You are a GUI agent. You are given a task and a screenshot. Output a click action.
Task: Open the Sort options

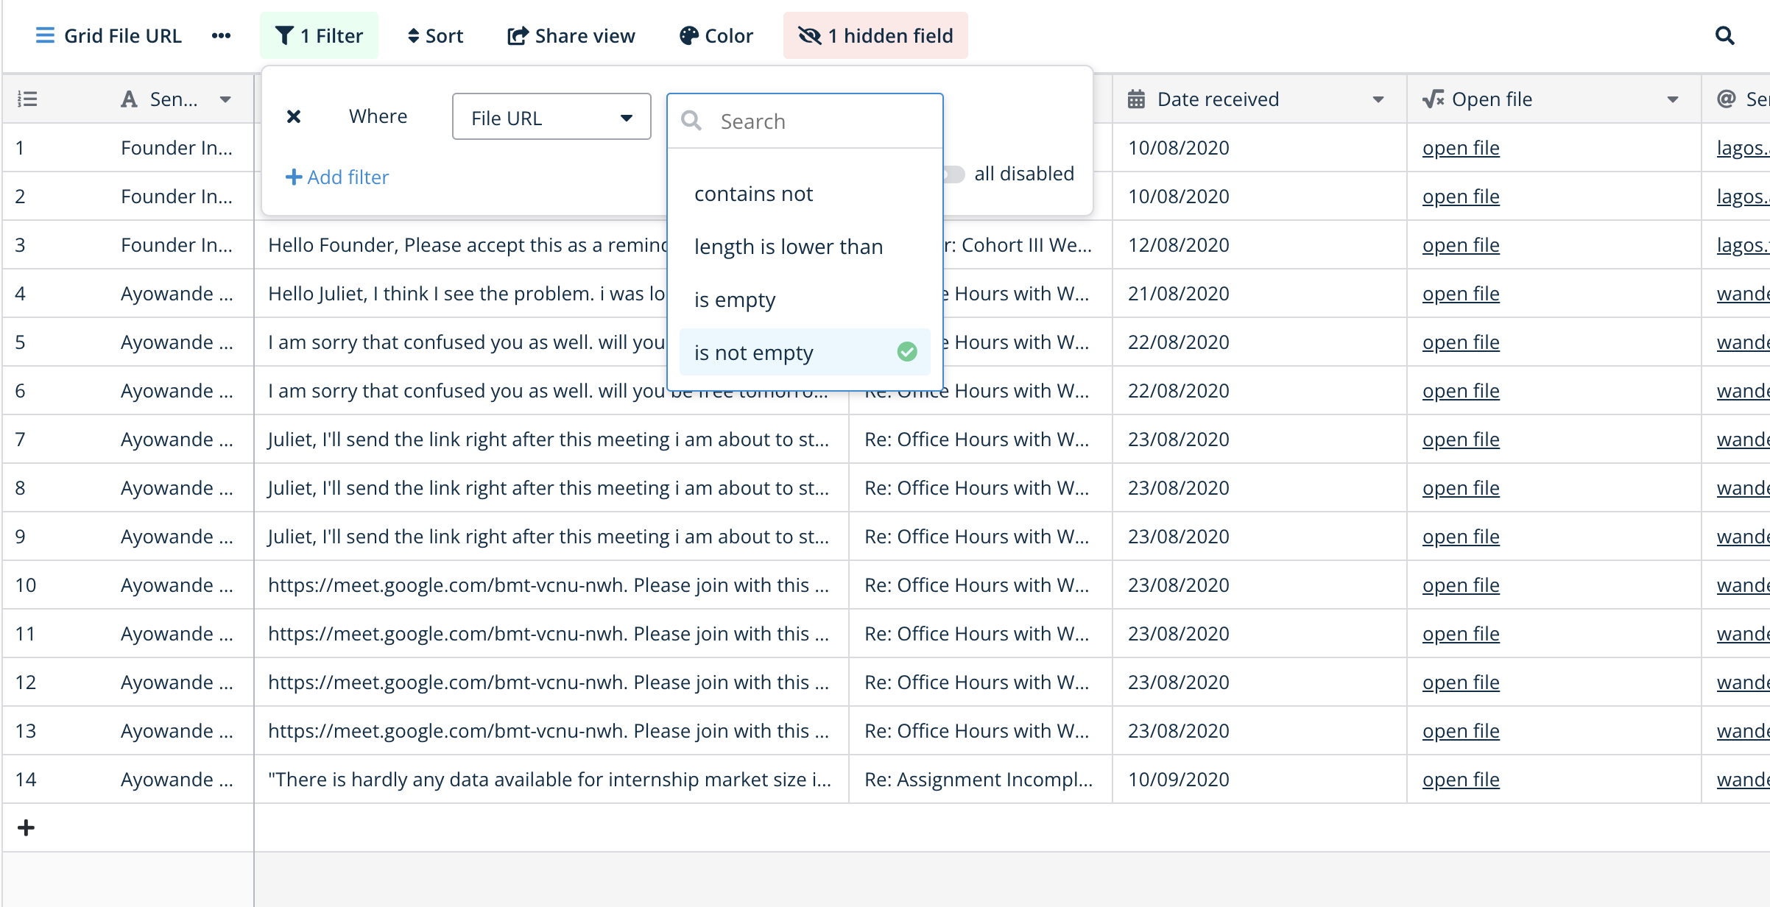click(x=435, y=35)
